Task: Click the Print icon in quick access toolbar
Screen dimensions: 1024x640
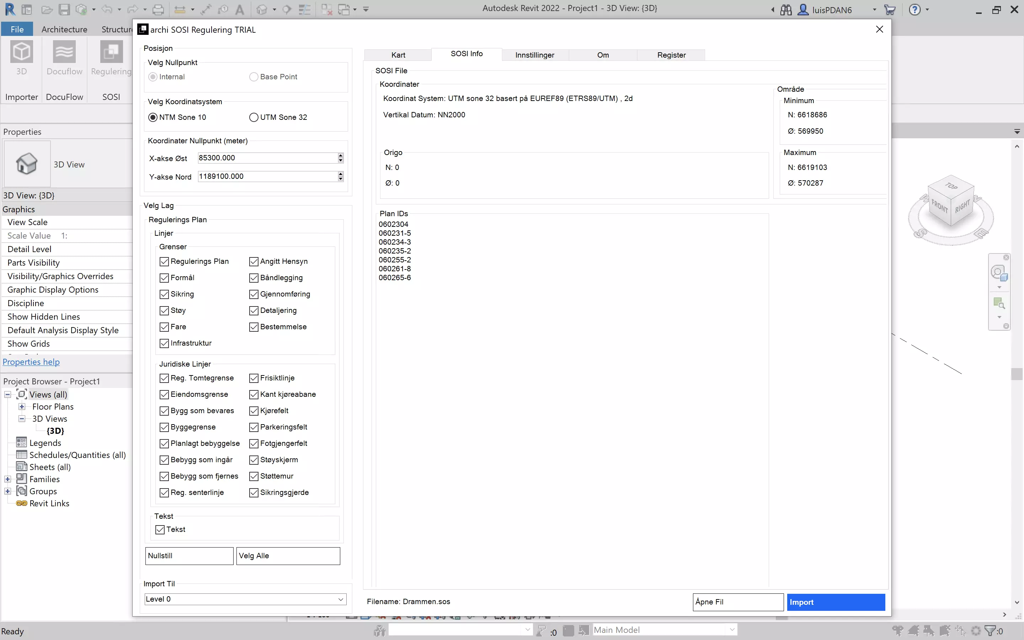Action: (158, 9)
